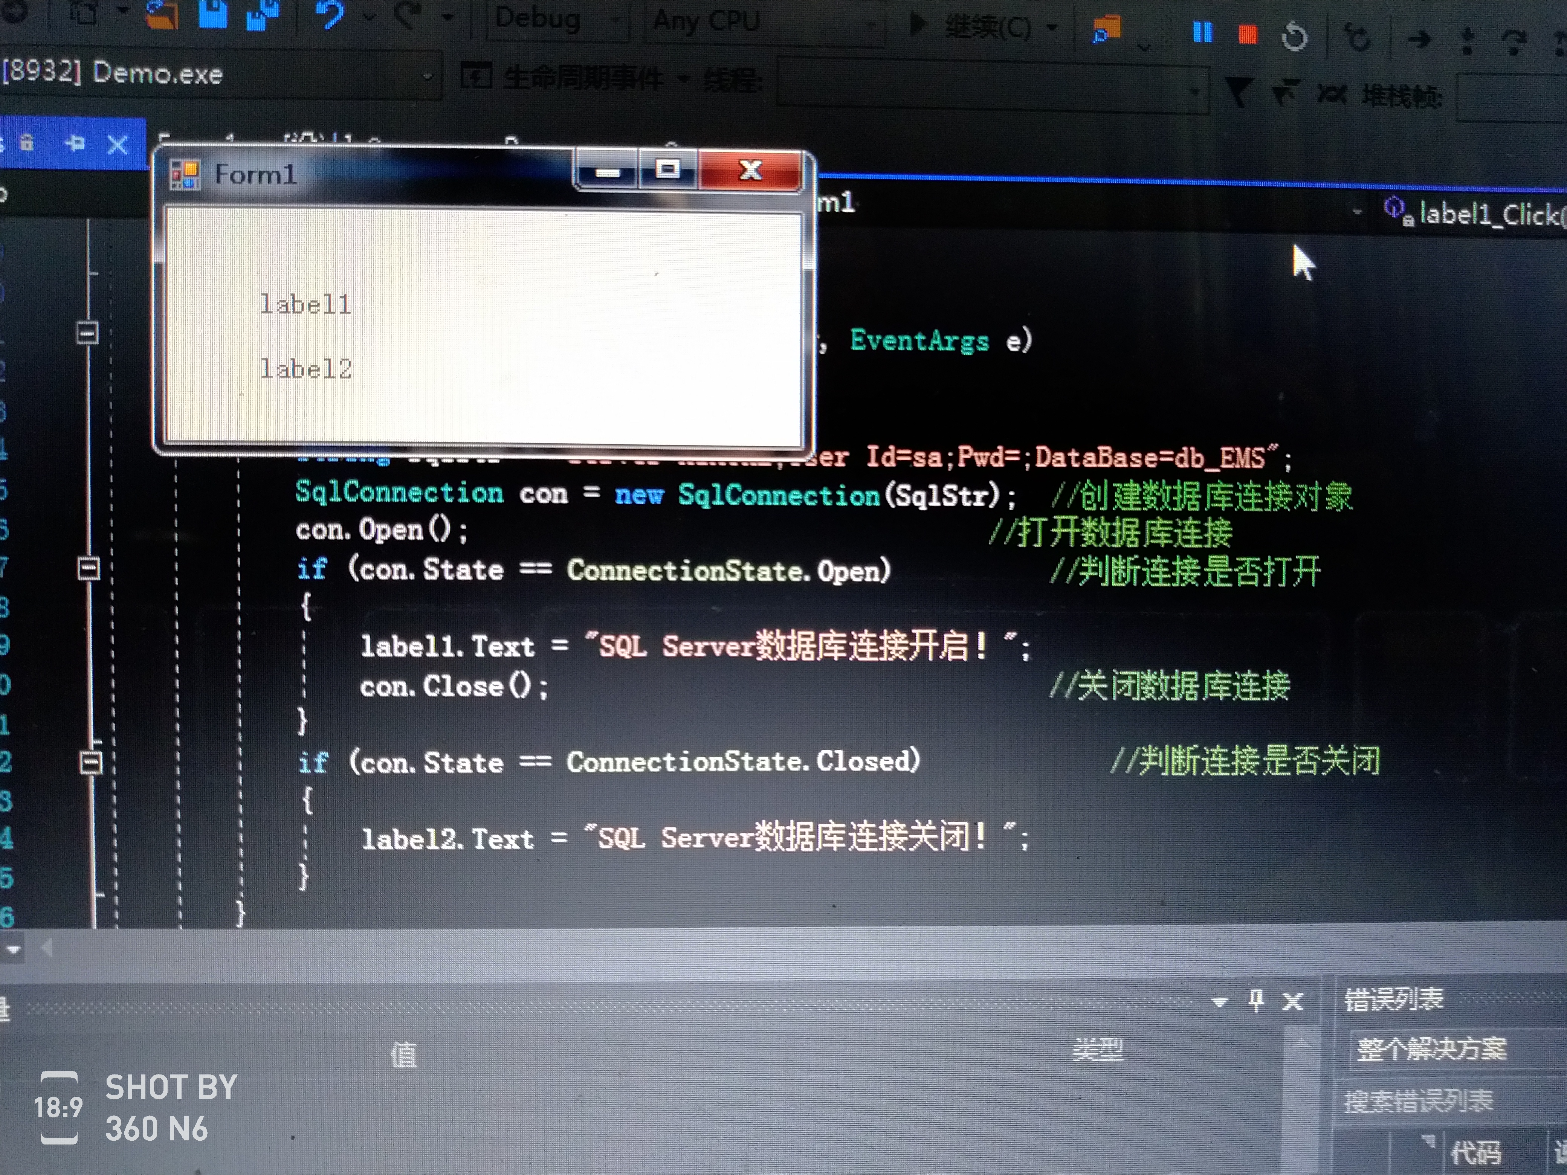Click the 类型 column header
This screenshot has height=1175, width=1567.
pyautogui.click(x=1098, y=1049)
